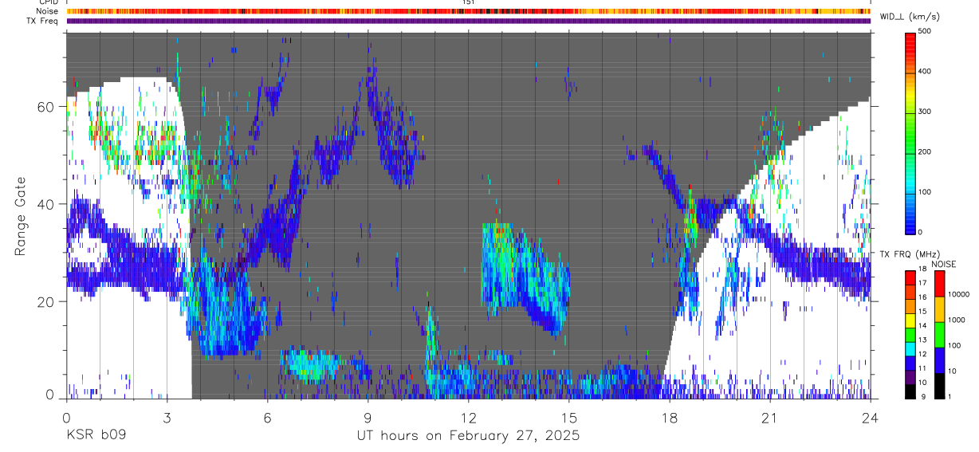
Task: Click the '10000' tick on the NOISE scale
Action: point(958,294)
